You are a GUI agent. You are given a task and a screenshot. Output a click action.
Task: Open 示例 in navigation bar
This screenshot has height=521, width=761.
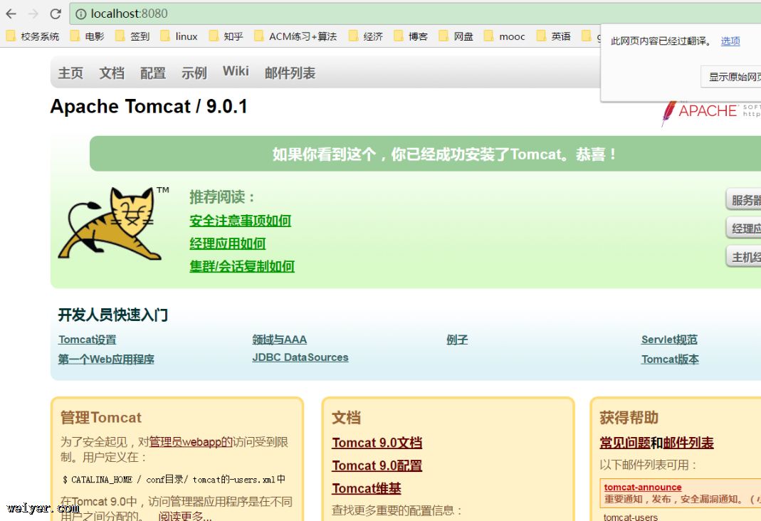click(x=194, y=73)
